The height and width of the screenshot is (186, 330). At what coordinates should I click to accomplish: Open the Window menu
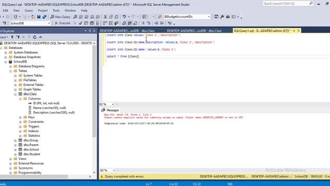point(70,10)
